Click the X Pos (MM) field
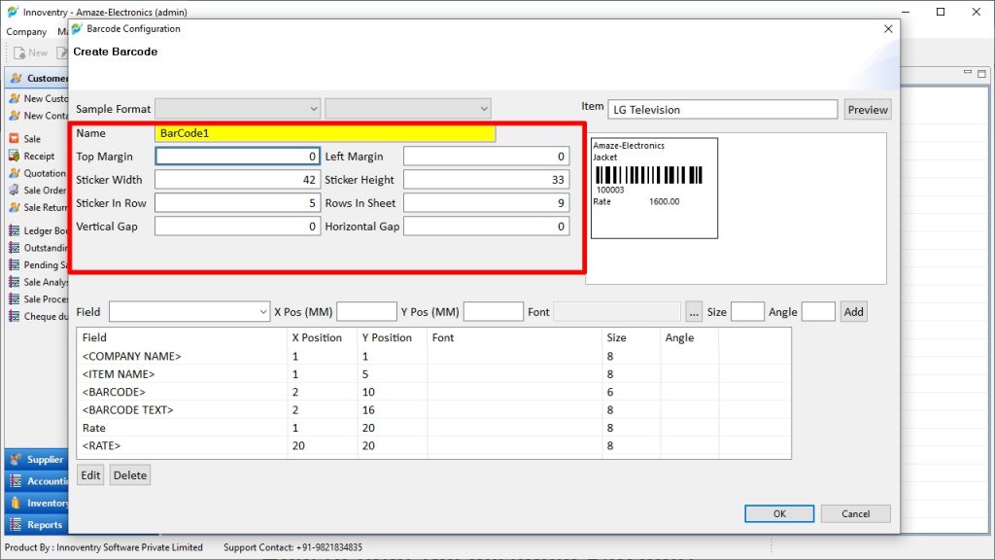The image size is (995, 560). [366, 312]
